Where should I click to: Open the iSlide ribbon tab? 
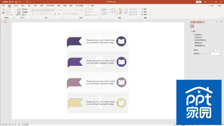click(16, 6)
